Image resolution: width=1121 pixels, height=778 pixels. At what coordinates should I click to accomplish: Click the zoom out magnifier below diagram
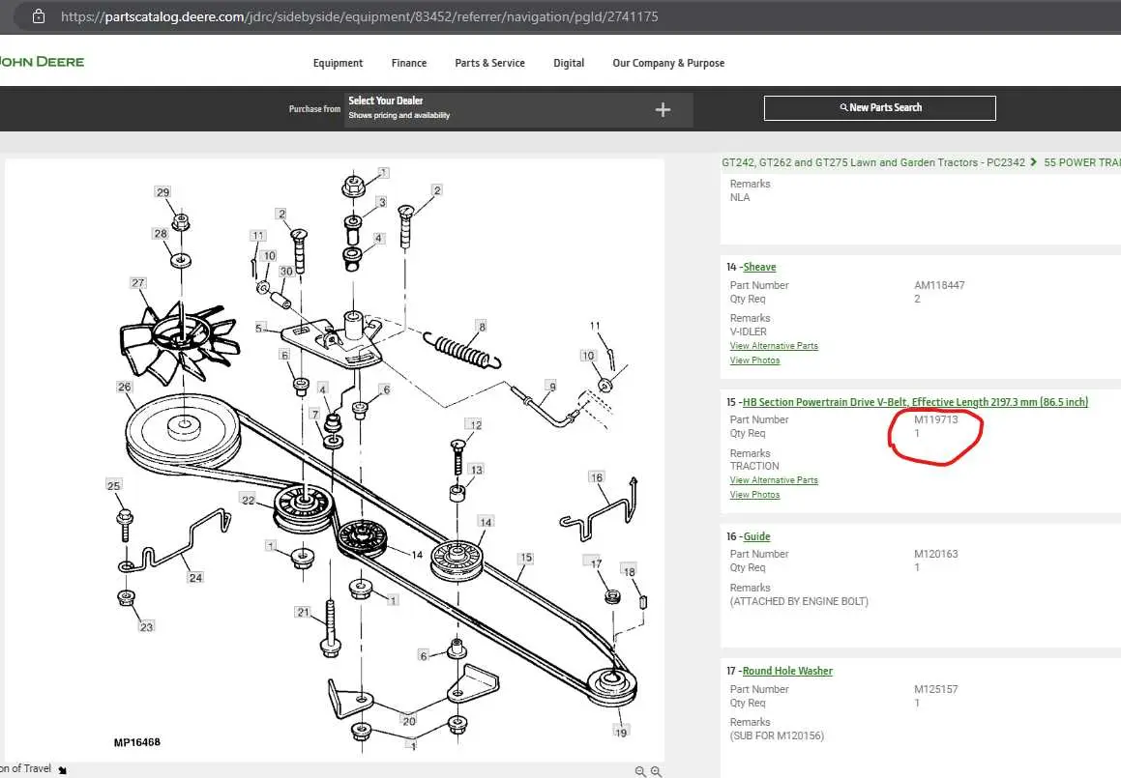(x=640, y=771)
